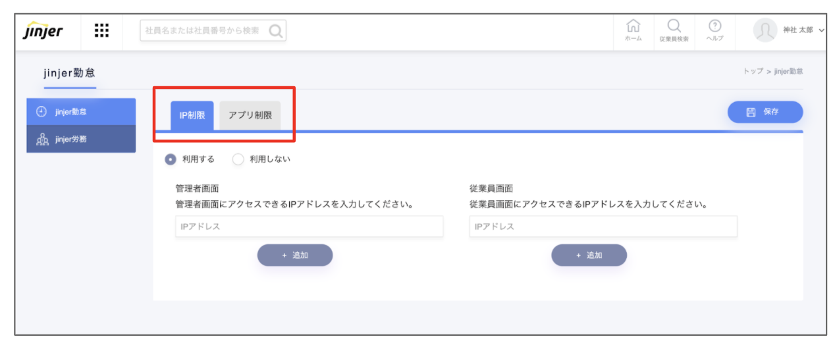Switch to the アプリ制限 tab
The width and height of the screenshot is (835, 345).
click(x=250, y=115)
